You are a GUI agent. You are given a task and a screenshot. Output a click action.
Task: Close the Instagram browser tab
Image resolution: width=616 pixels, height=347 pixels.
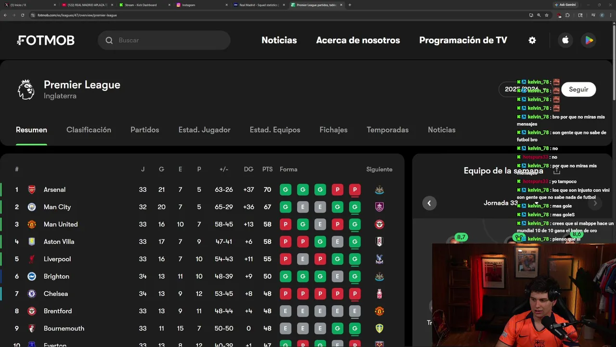[x=227, y=5]
